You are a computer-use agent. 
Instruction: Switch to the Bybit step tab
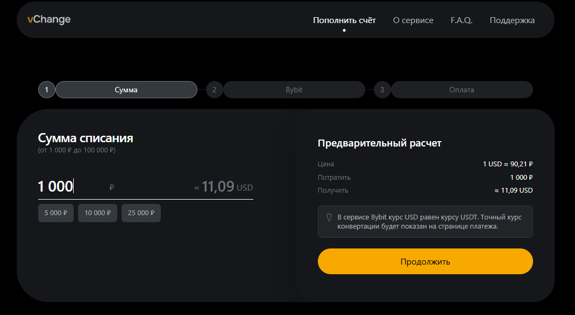click(x=294, y=90)
